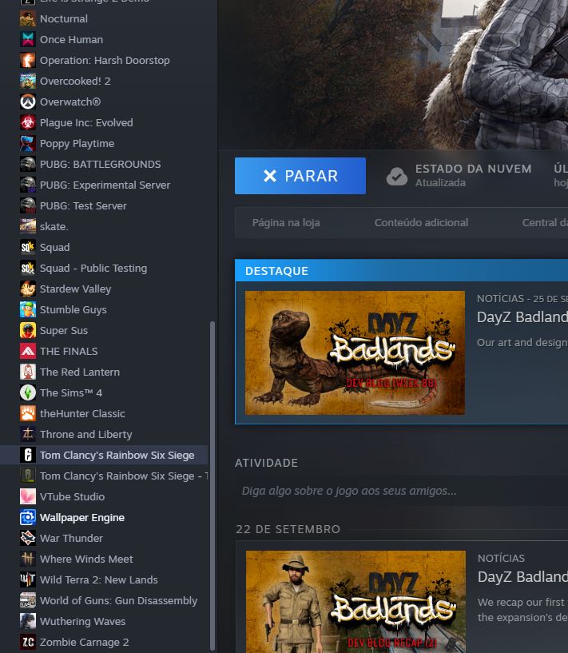
Task: Click the Wild Terra 2 icon
Action: click(x=28, y=579)
